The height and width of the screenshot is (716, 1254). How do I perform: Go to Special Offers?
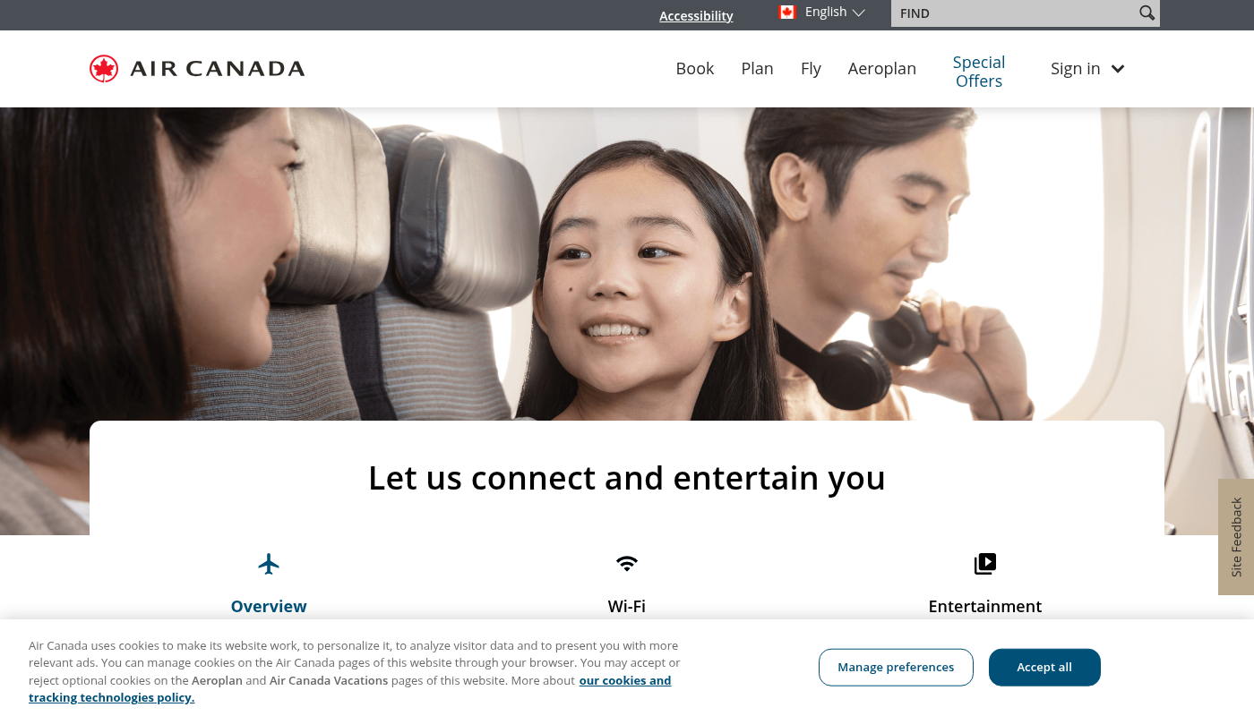tap(979, 72)
